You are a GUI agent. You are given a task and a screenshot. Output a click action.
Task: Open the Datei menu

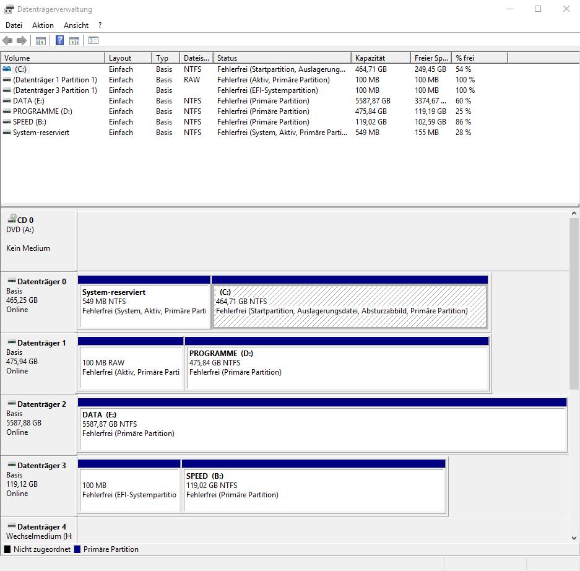click(x=14, y=25)
